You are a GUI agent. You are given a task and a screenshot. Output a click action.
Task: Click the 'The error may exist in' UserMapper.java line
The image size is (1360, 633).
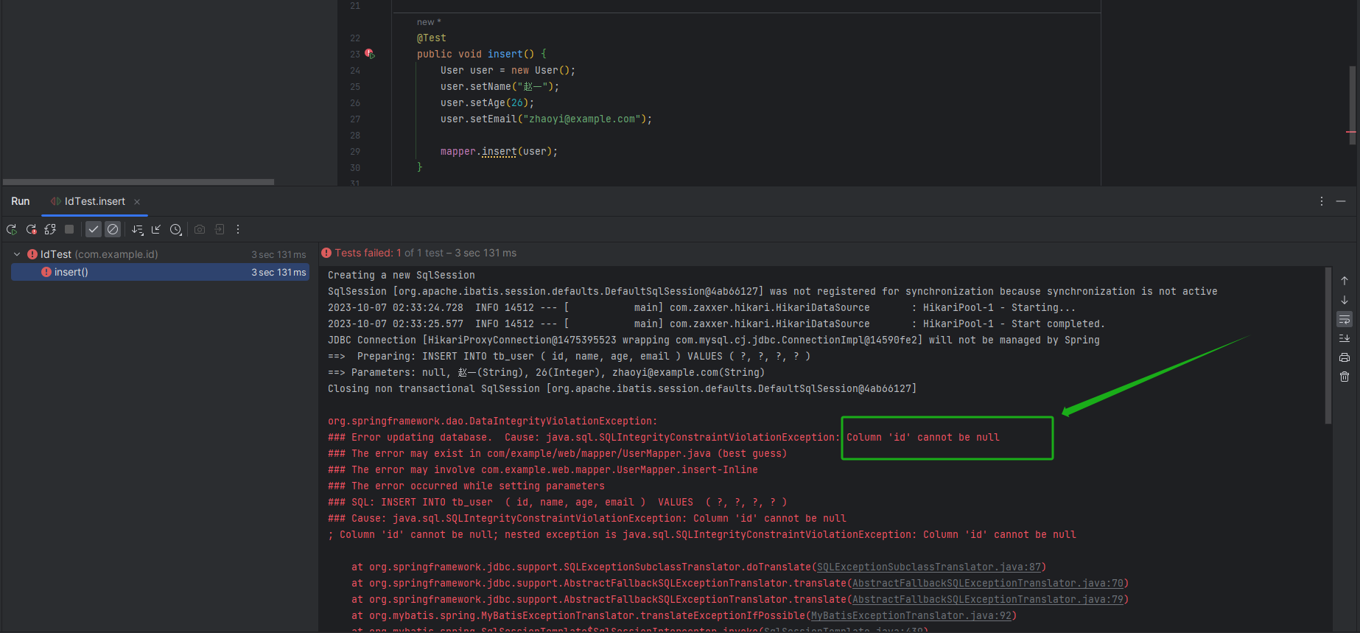pos(557,454)
